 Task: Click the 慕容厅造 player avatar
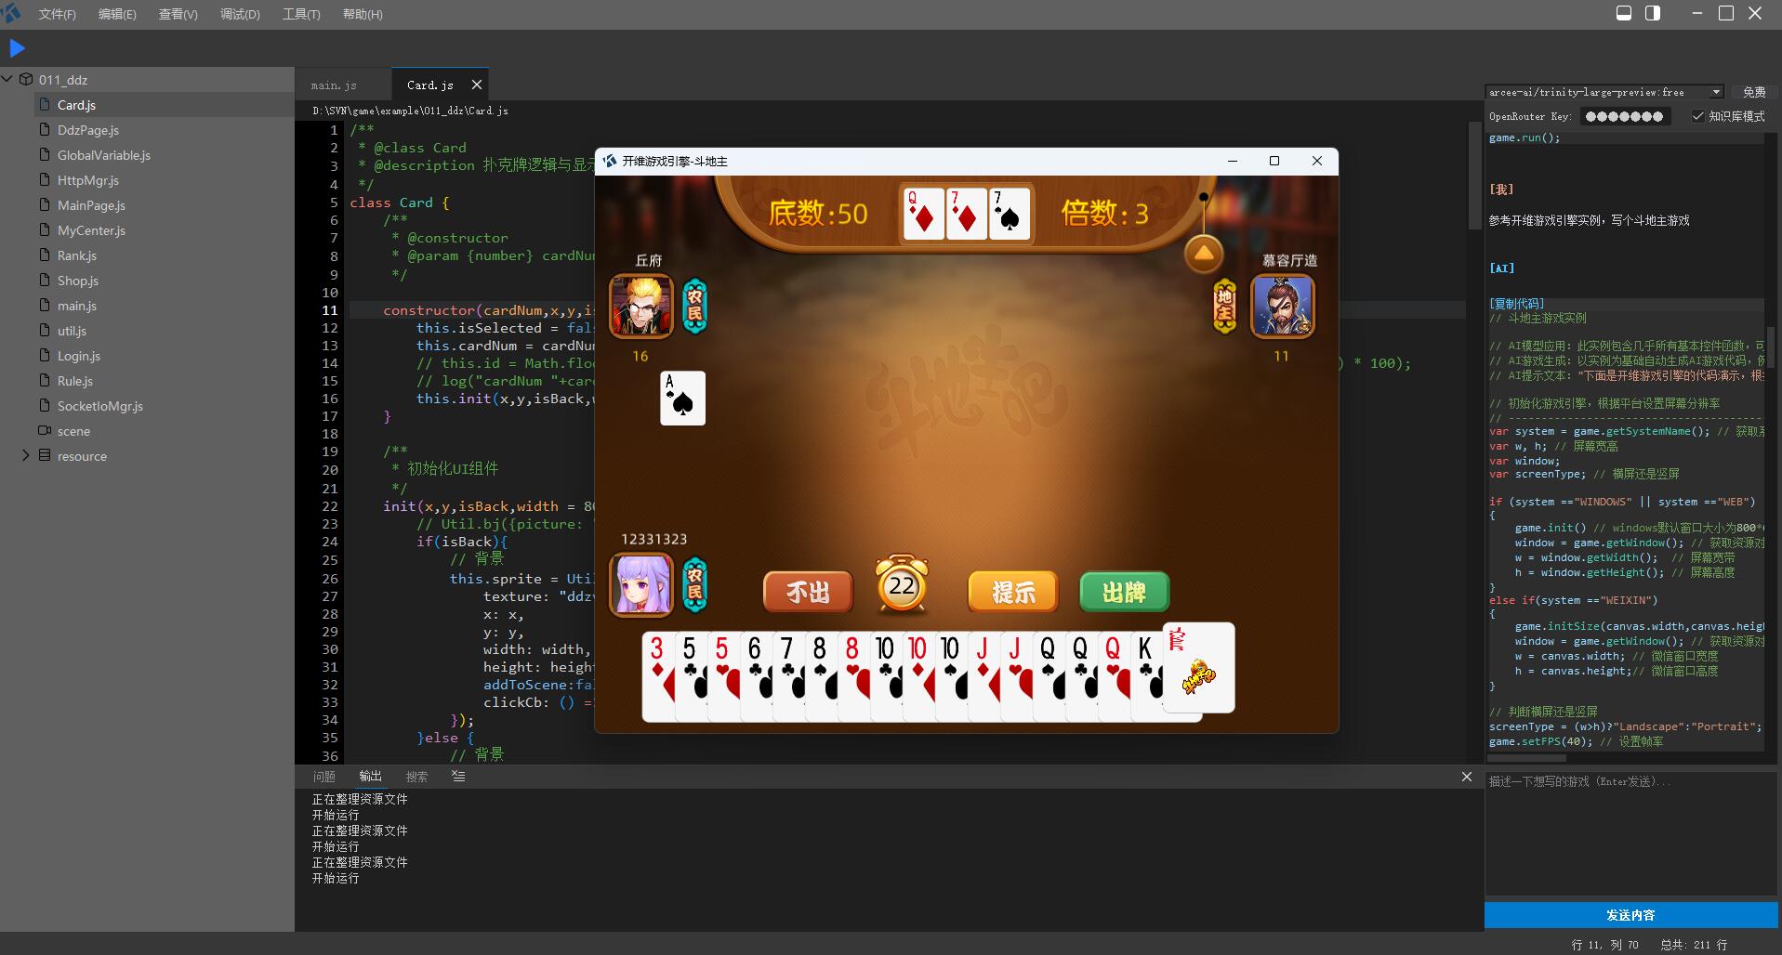(x=1283, y=306)
